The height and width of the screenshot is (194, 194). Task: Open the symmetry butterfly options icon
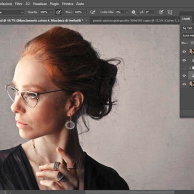coord(170,12)
